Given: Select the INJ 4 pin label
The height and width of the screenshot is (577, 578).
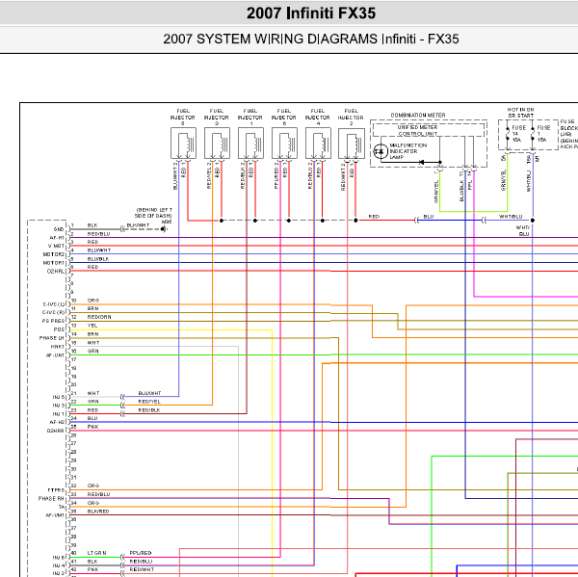Looking at the screenshot, I should (x=58, y=565).
